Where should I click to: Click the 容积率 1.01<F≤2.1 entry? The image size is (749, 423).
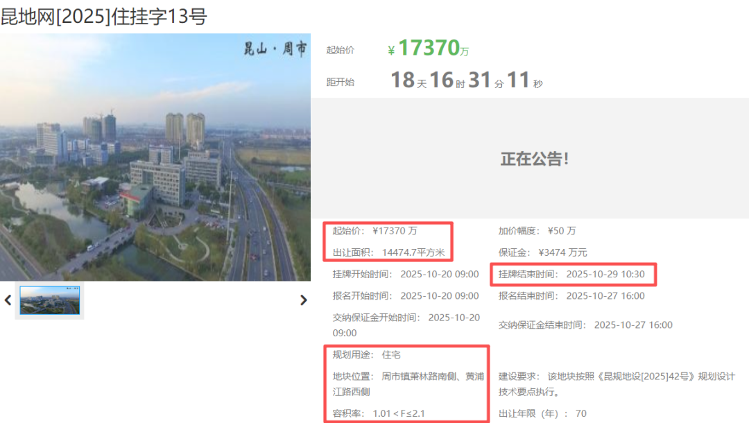coord(379,413)
